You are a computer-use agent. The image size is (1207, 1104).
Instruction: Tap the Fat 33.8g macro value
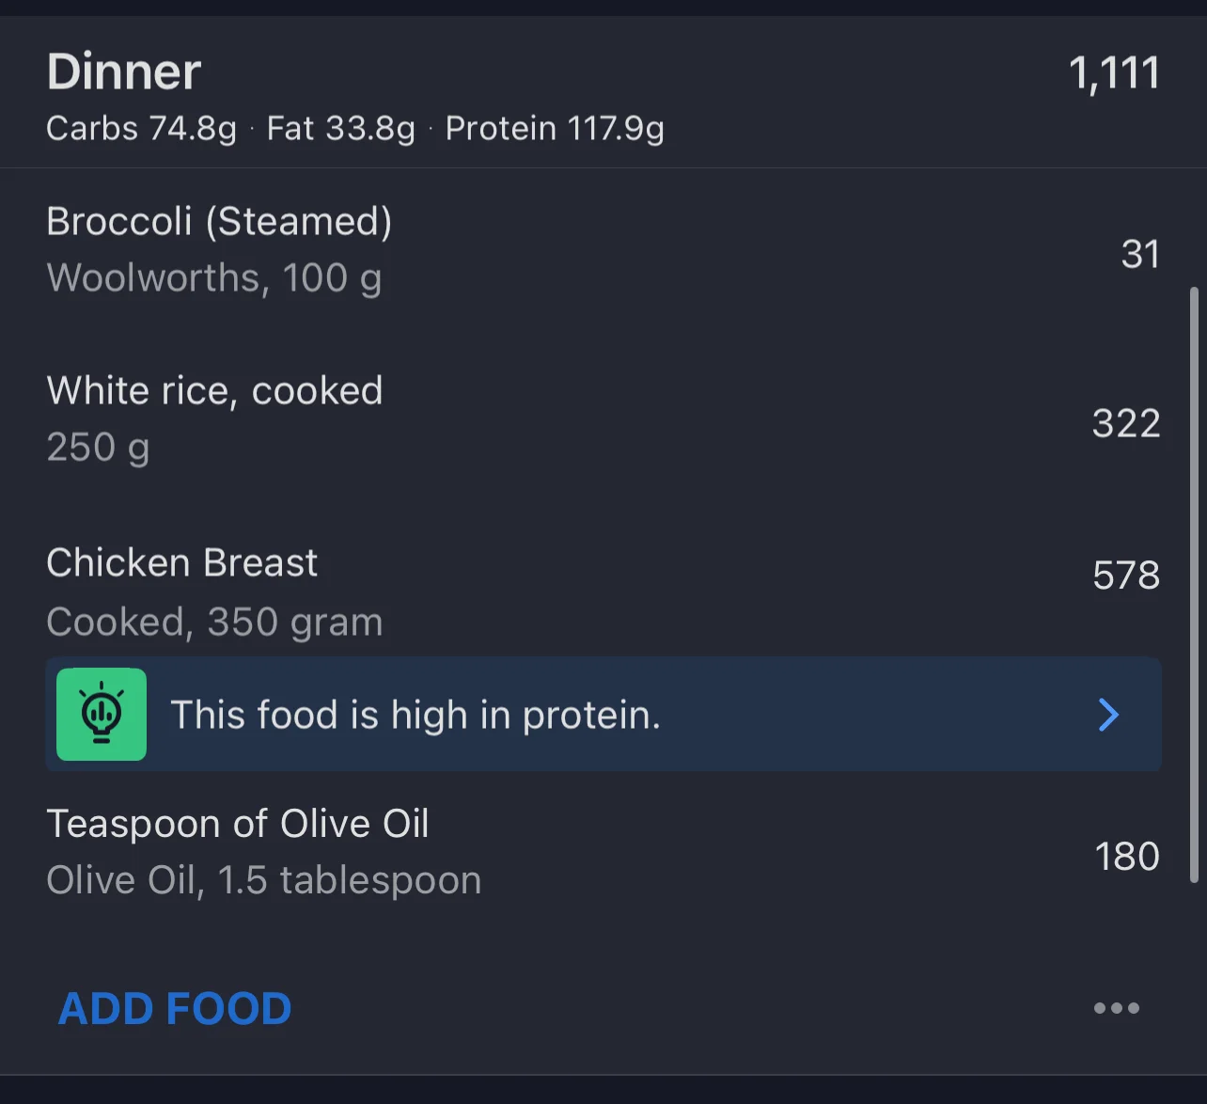[x=340, y=129]
